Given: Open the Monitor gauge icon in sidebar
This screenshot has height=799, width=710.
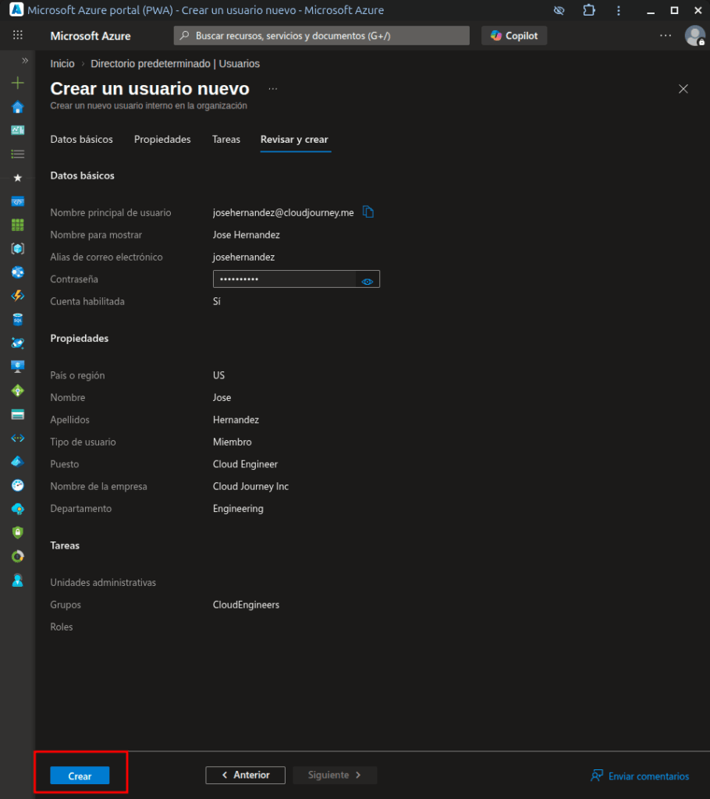Looking at the screenshot, I should click(17, 485).
